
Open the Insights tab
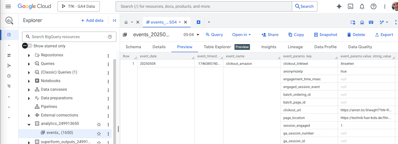[269, 47]
